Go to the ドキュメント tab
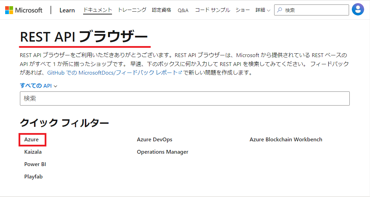370x197 pixels. 98,10
